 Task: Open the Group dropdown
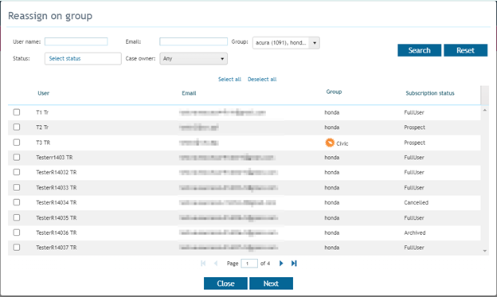286,43
